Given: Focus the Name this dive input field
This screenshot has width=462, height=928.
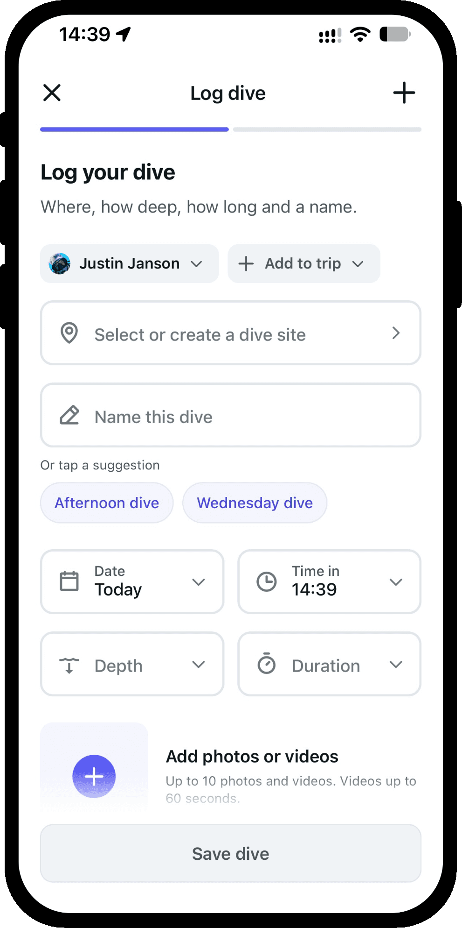Looking at the screenshot, I should point(231,415).
